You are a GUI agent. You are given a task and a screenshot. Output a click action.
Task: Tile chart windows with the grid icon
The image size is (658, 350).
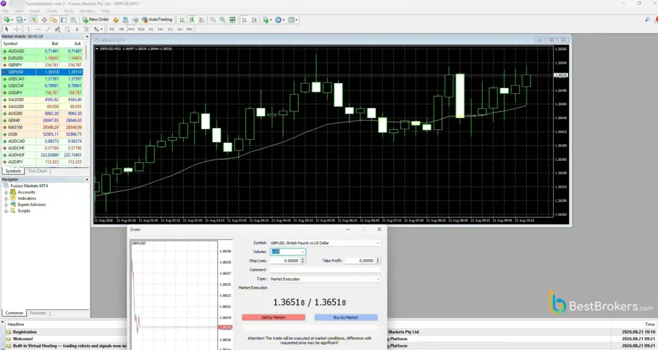tap(233, 20)
